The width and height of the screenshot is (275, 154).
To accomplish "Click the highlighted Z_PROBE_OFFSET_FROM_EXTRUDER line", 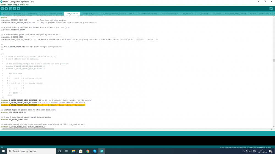I will coord(43,105).
